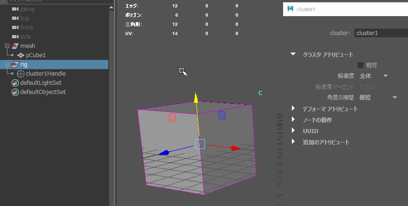Click the UV count label in HUD
This screenshot has height=206, width=408.
[x=130, y=34]
